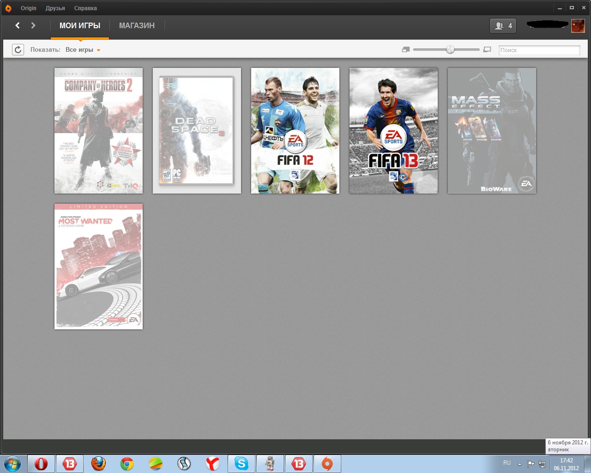Viewport: 591px width, 473px height.
Task: Maximize the Origin window
Action: [572, 8]
